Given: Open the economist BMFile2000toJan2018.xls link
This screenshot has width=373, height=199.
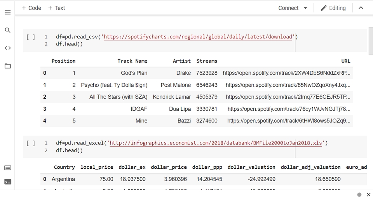Looking at the screenshot, I should [x=216, y=143].
